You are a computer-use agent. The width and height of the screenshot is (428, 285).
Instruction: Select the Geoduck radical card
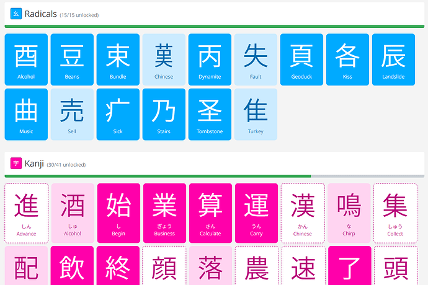click(x=301, y=59)
